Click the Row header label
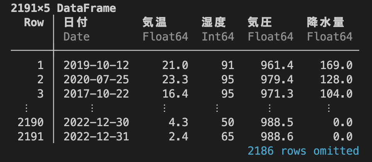The image size is (372, 162). [x=34, y=23]
